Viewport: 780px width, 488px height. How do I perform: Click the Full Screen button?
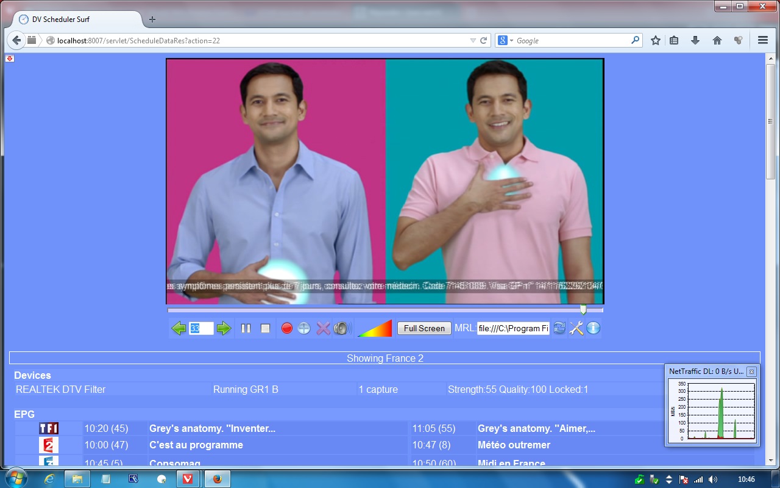coord(424,328)
